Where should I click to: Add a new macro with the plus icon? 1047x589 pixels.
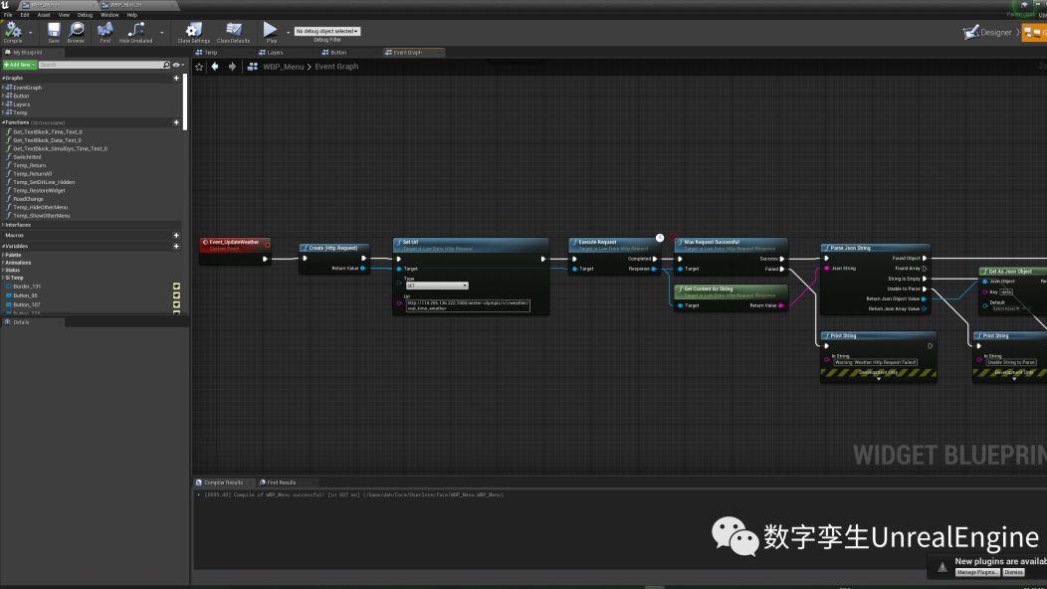(176, 236)
